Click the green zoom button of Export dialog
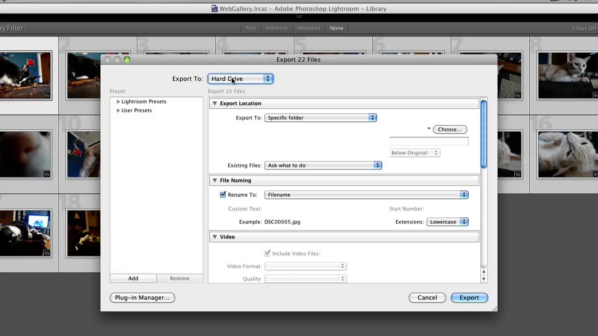Viewport: 598px width, 336px height. 127,60
